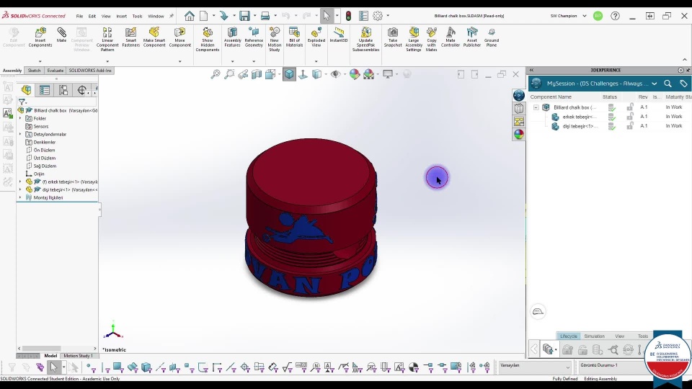
Task: Click Appearances color ball on right side tab
Action: tap(518, 134)
